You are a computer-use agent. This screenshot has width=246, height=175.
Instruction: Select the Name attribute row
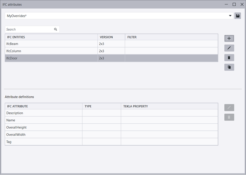(112, 120)
